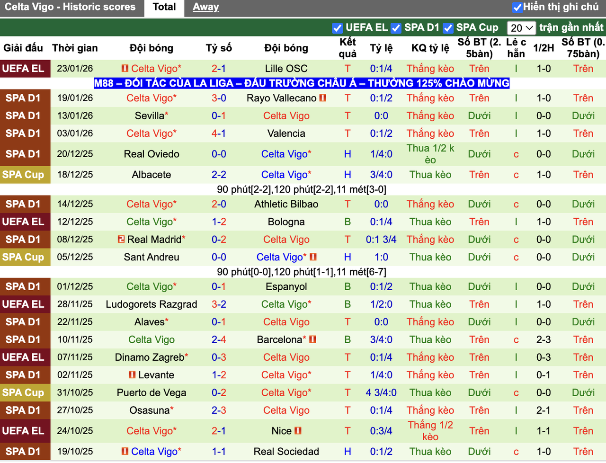Open Real Sociedad team link
Image resolution: width=606 pixels, height=463 pixels.
[286, 452]
